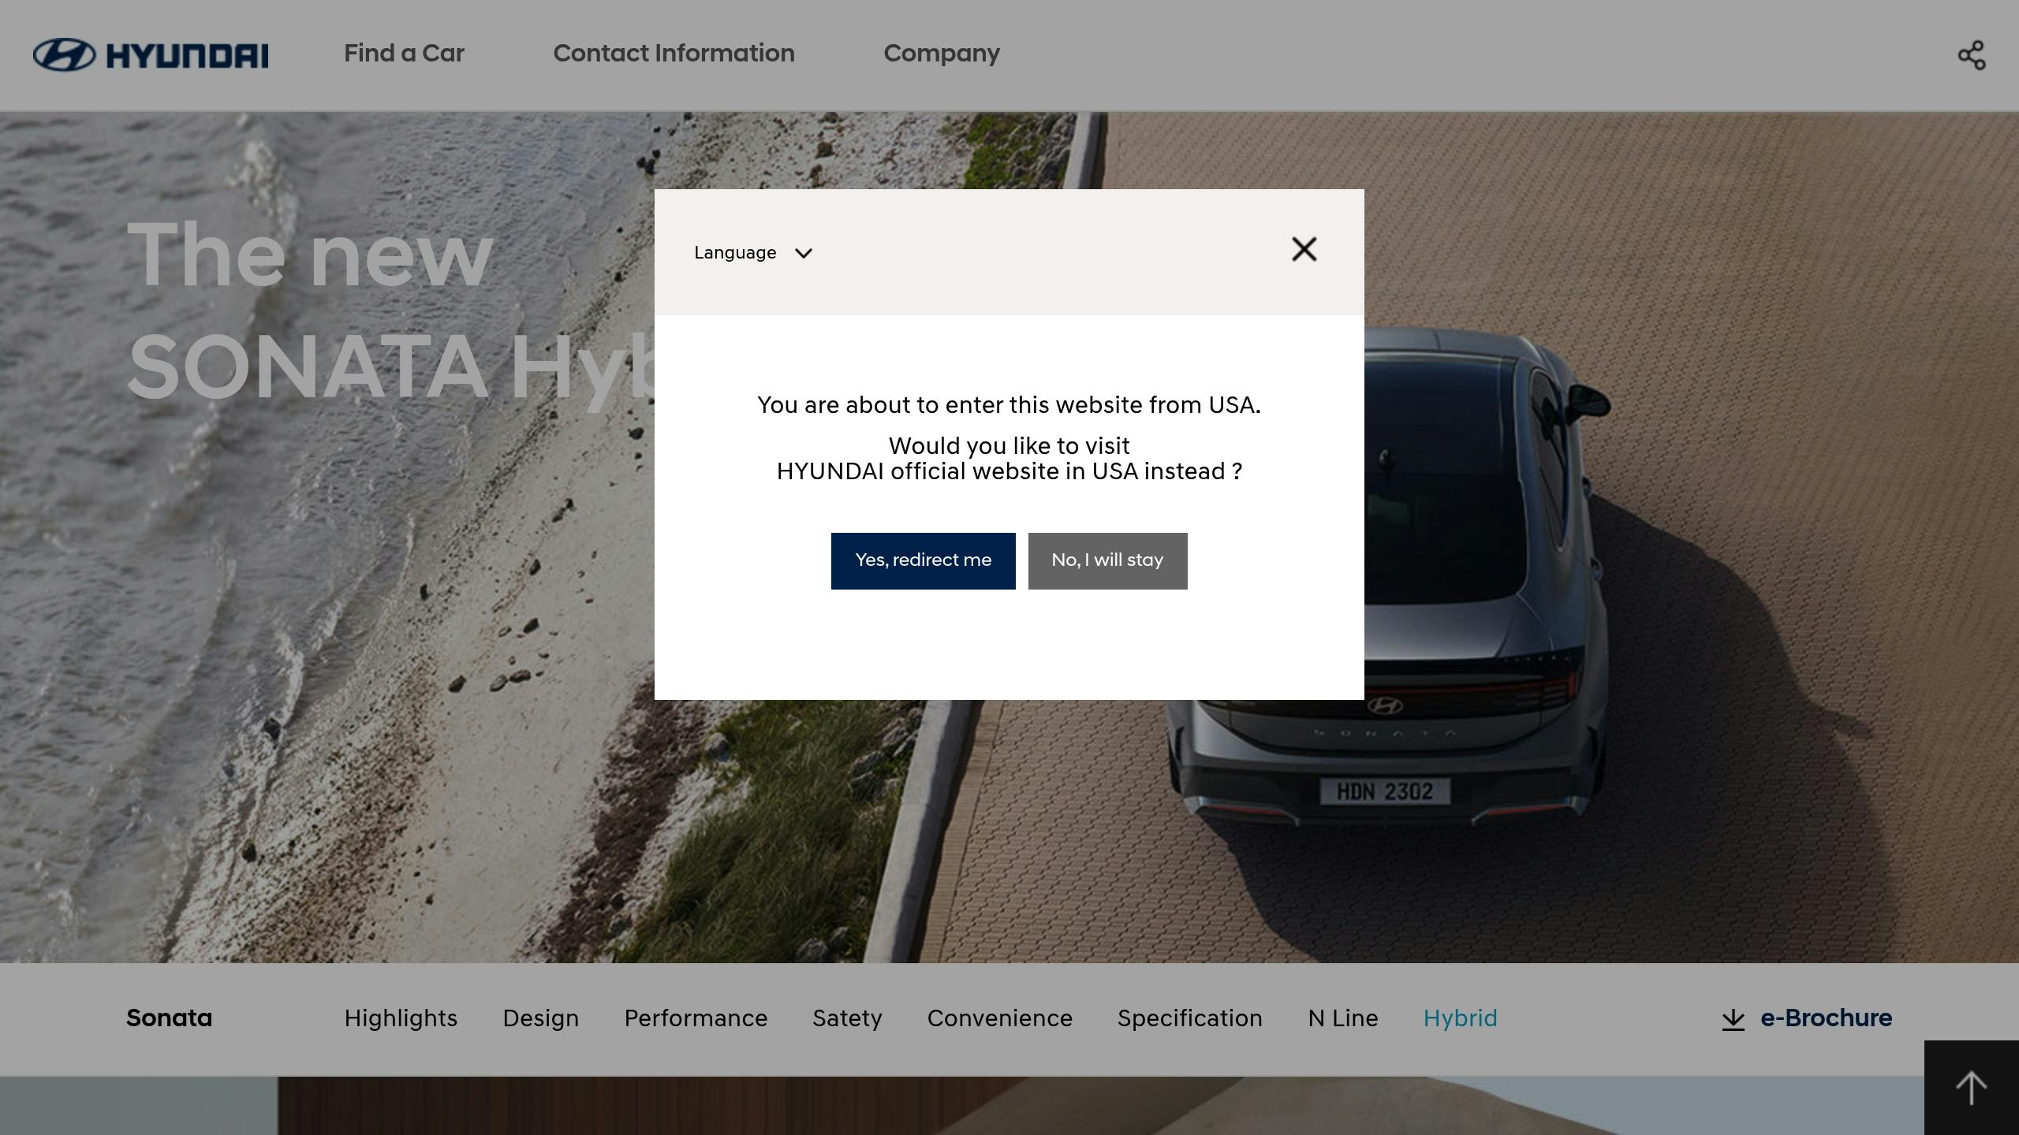
Task: Select the Design tab
Action: click(541, 1018)
